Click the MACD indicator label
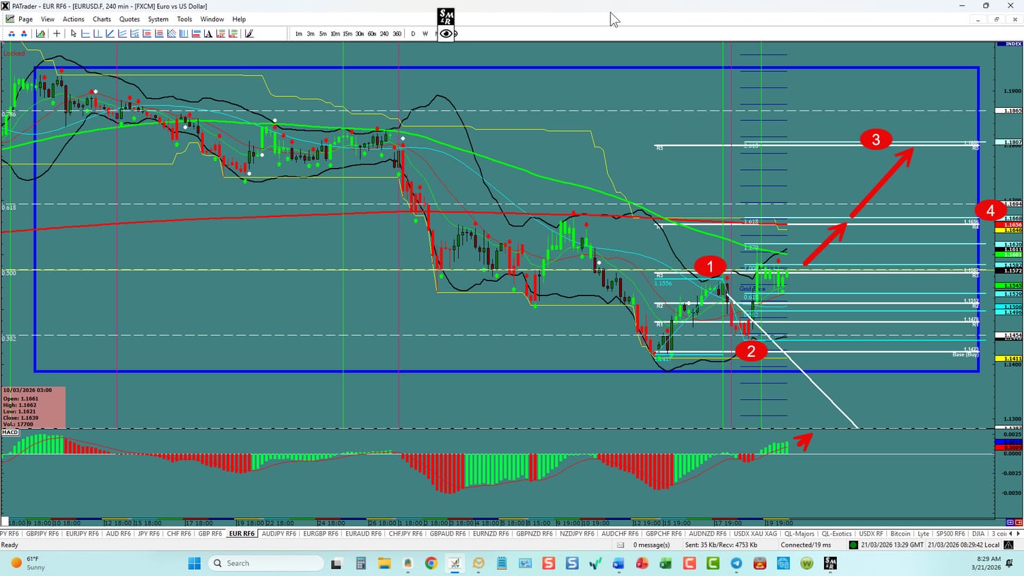1024x576 pixels. (10, 432)
